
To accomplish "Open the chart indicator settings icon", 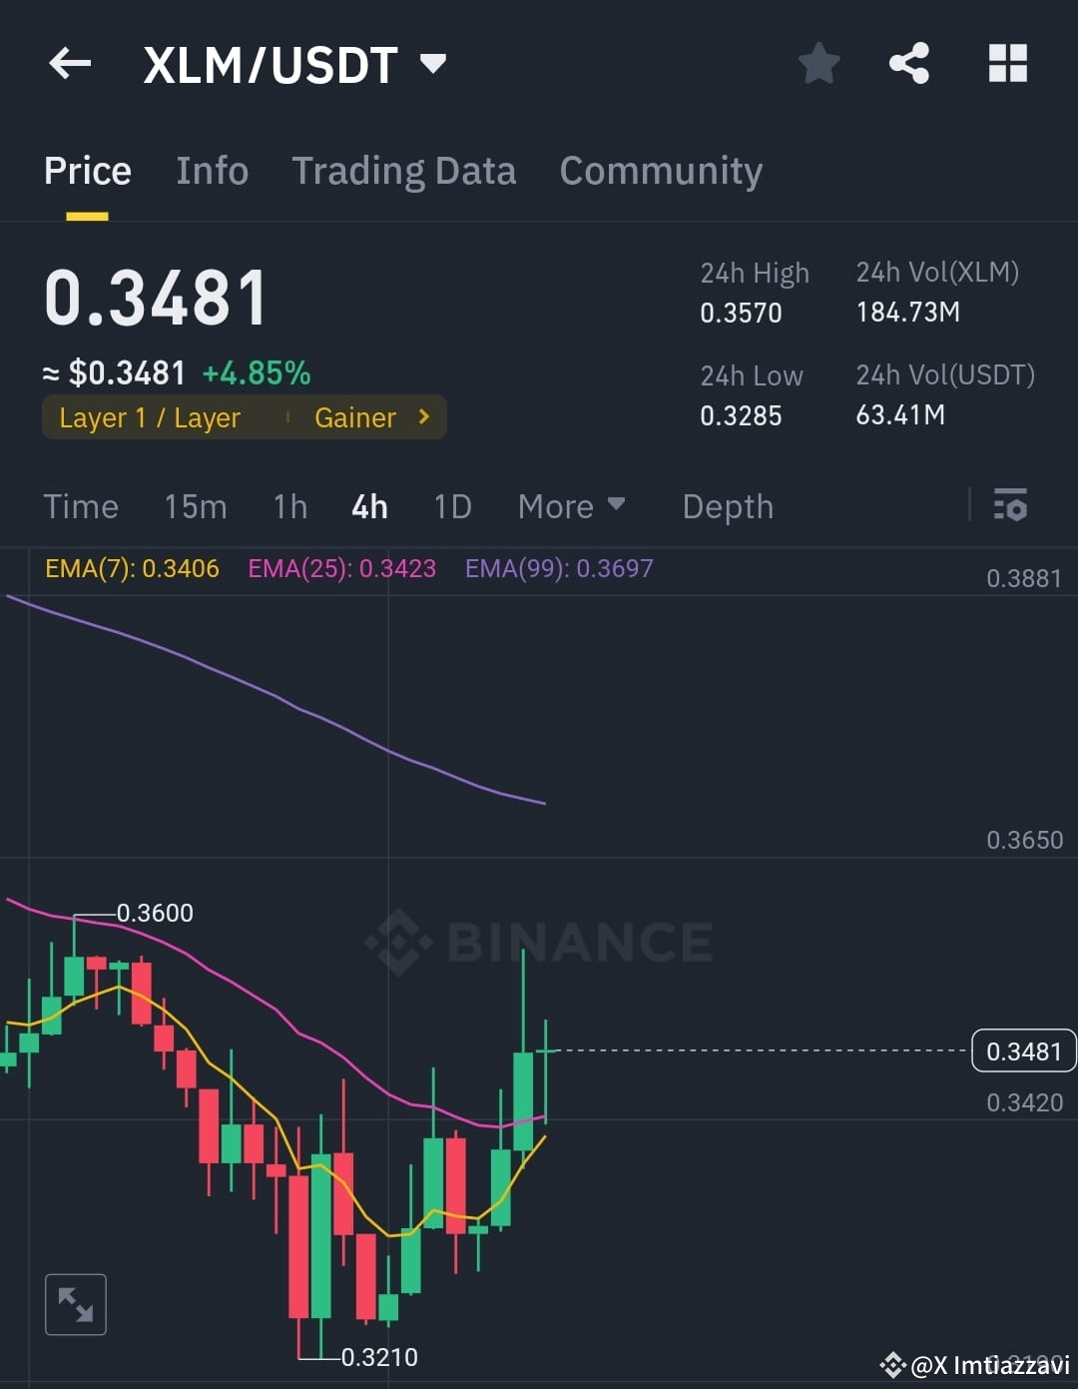I will coord(1011,506).
